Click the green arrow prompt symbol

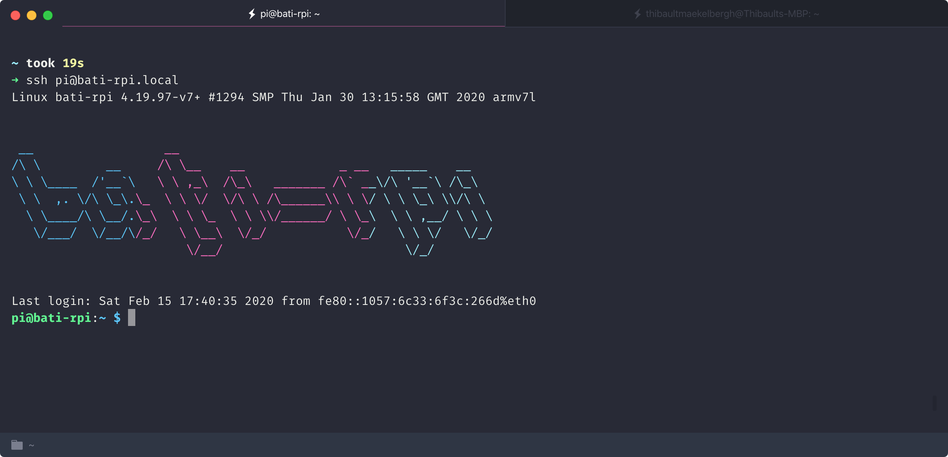[15, 80]
